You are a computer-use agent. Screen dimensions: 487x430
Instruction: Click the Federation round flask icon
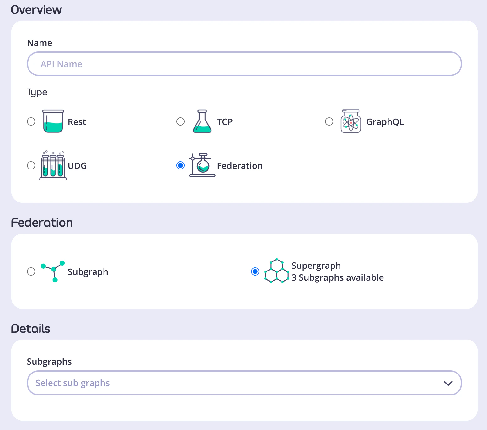202,165
